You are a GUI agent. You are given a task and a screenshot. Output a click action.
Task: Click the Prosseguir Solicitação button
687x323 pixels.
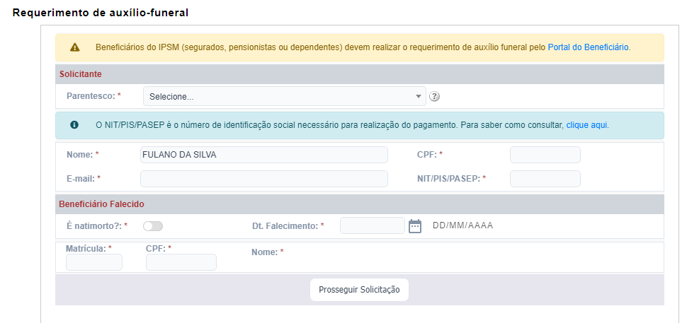point(359,290)
